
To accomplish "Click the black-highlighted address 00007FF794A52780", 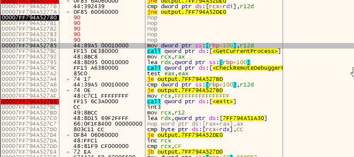I will tap(29, 18).
